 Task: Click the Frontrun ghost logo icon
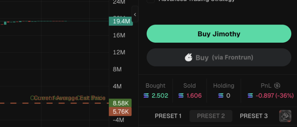(x=189, y=57)
